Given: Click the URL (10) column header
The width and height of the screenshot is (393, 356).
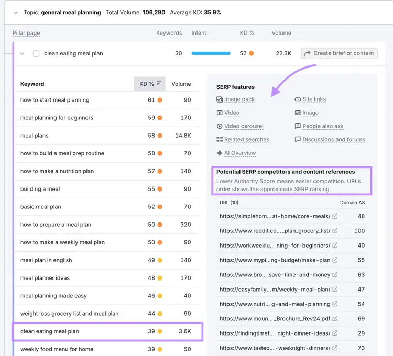Looking at the screenshot, I should pyautogui.click(x=229, y=202).
